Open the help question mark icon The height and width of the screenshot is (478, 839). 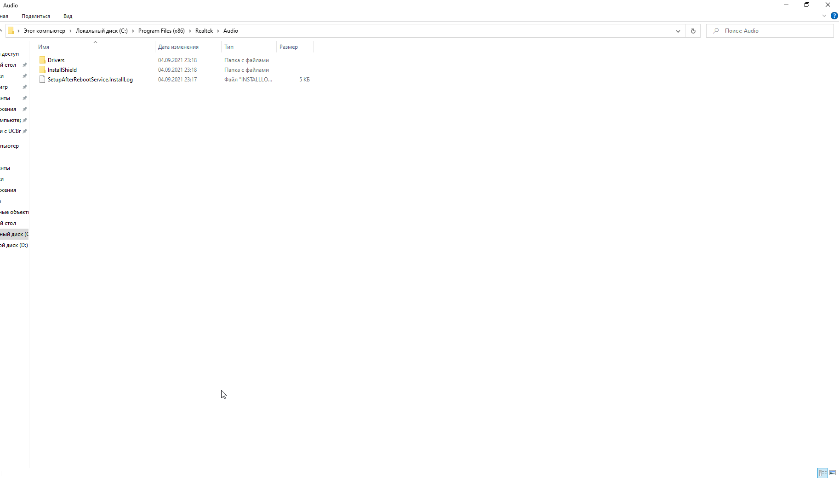point(834,16)
